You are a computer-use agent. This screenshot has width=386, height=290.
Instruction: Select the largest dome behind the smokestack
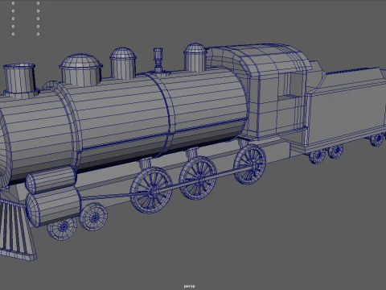[81, 70]
